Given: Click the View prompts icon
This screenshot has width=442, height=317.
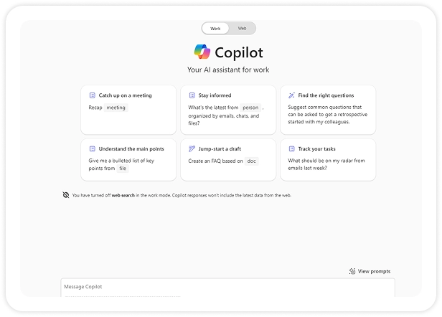Looking at the screenshot, I should (x=352, y=271).
